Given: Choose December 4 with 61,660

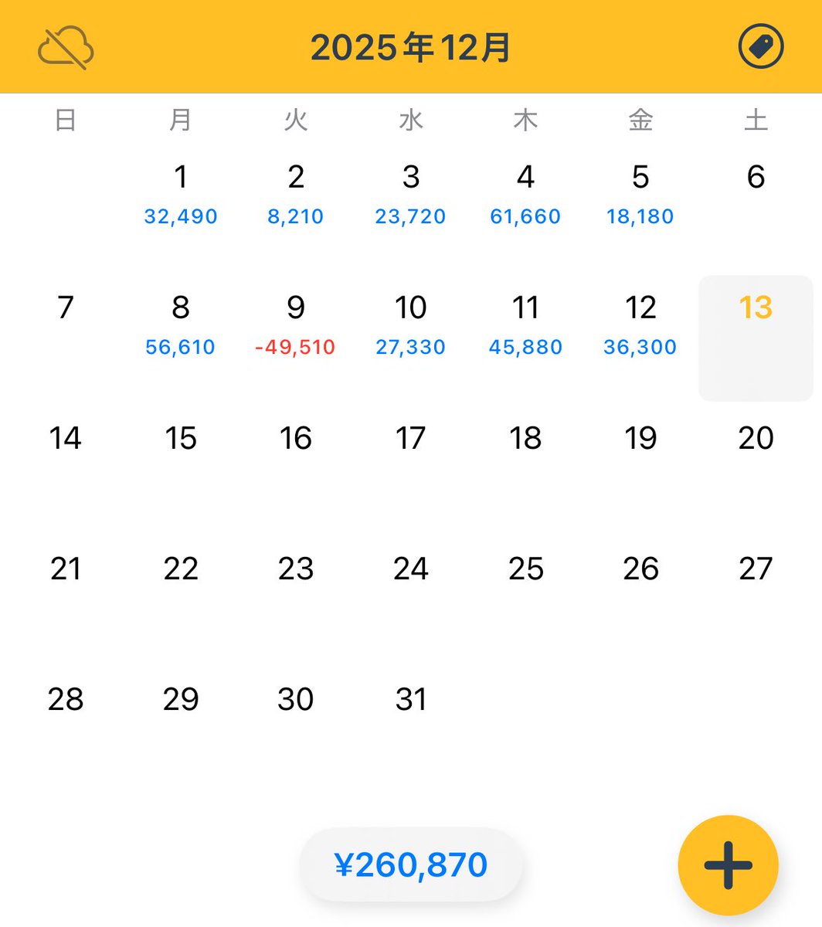Looking at the screenshot, I should tap(526, 193).
